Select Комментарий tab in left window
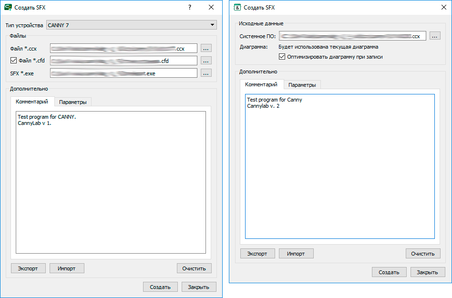This screenshot has height=298, width=452. [x=32, y=102]
